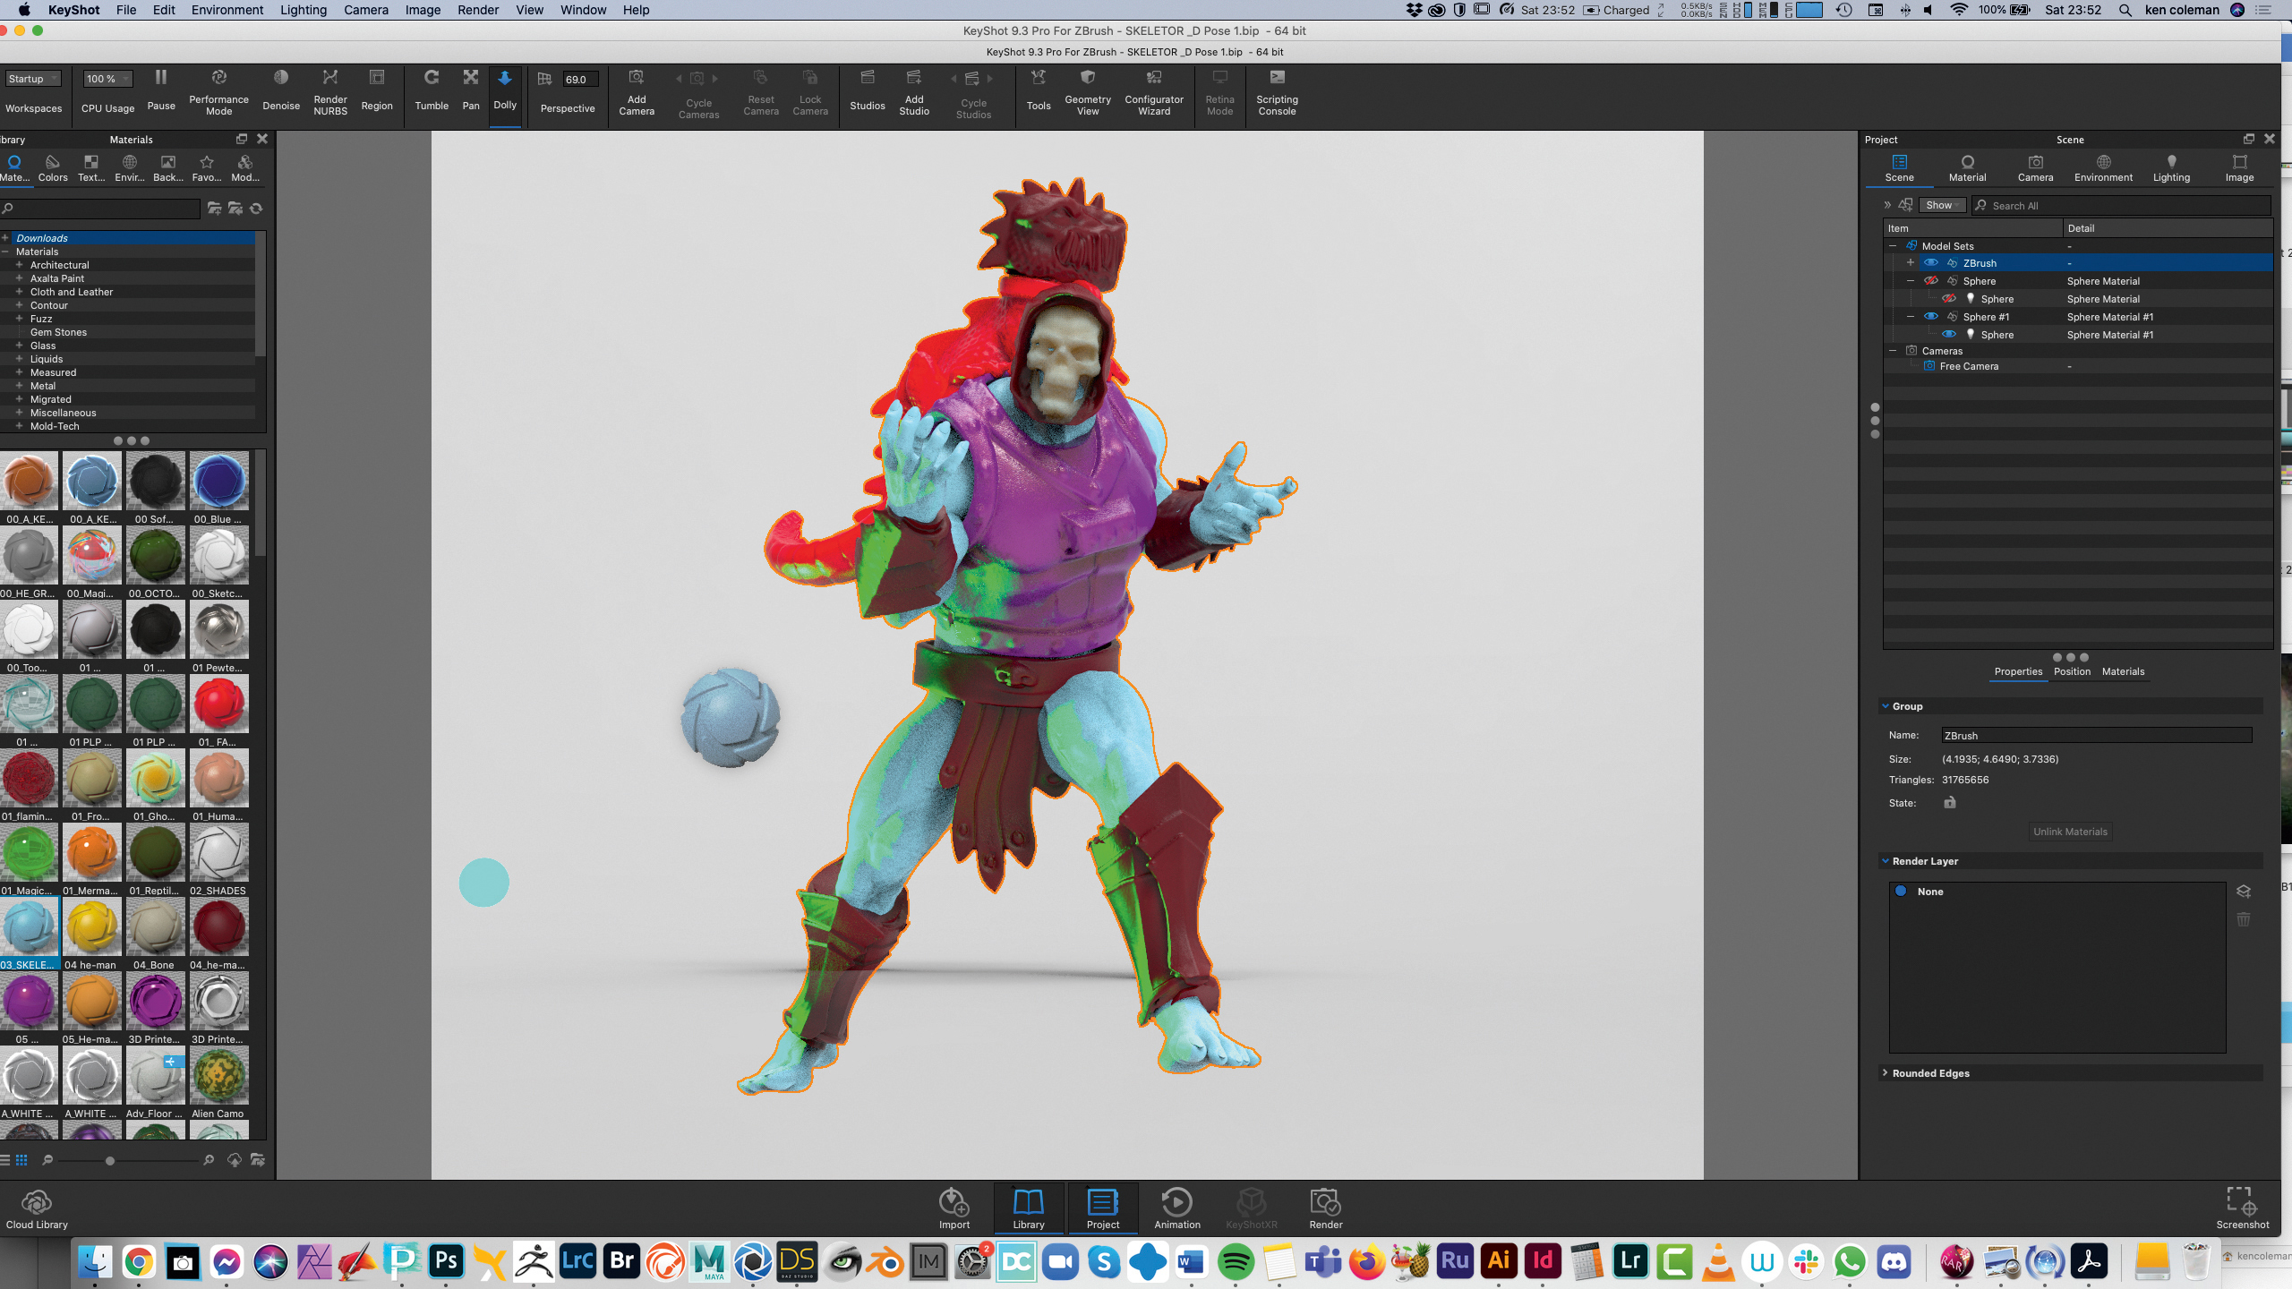The image size is (2292, 1289).
Task: Choose the Pan camera tool
Action: click(x=471, y=90)
